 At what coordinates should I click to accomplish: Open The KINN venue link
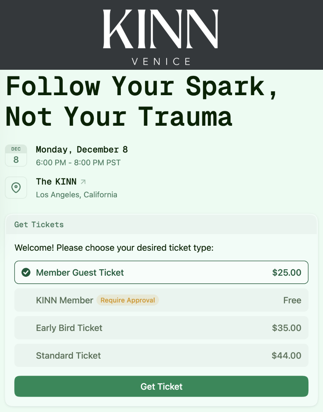point(56,181)
